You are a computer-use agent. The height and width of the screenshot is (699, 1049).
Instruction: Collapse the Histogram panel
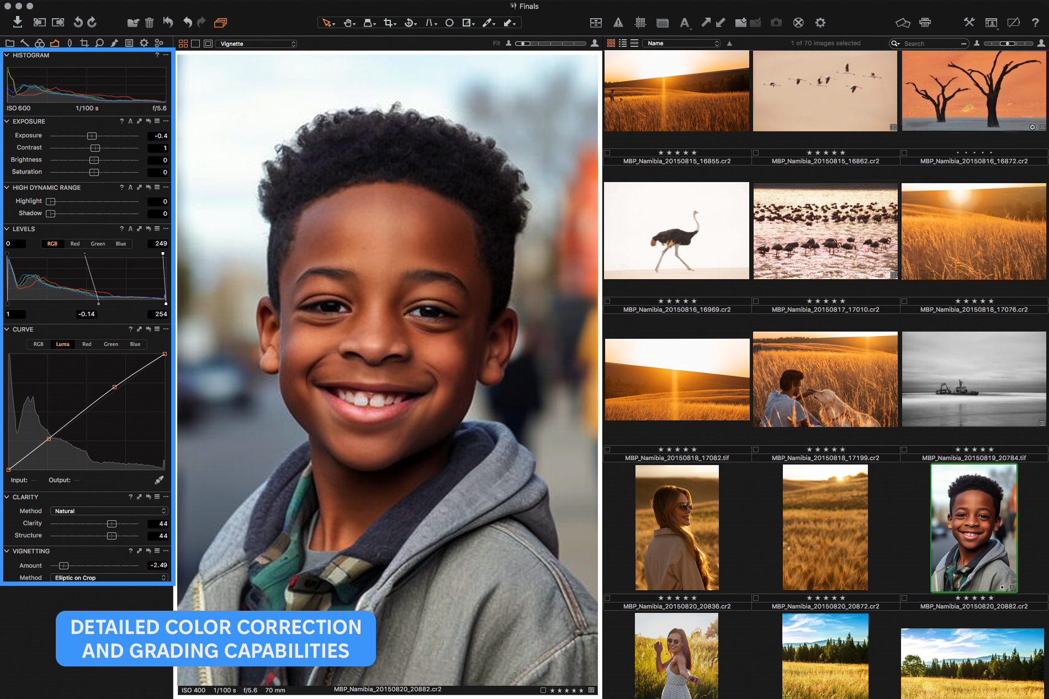click(x=7, y=55)
